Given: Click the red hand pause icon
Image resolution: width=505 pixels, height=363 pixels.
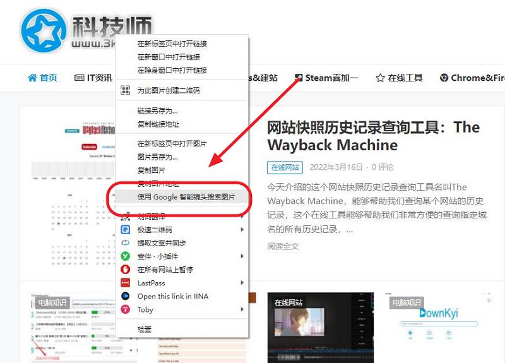Looking at the screenshot, I should [125, 270].
